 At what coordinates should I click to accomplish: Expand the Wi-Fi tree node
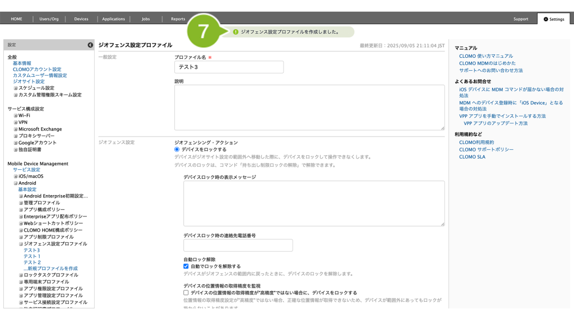[x=16, y=116]
